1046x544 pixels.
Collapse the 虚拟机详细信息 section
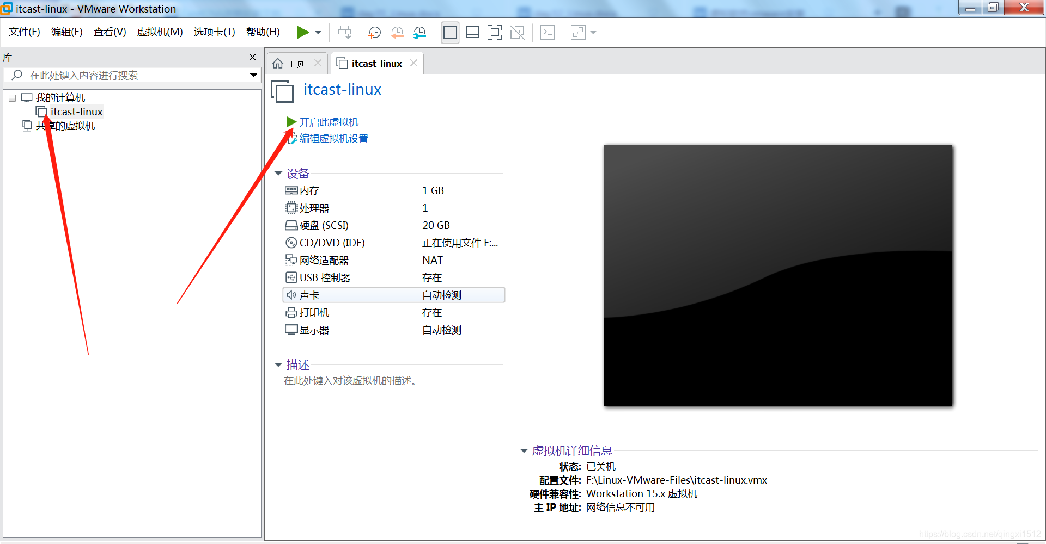pyautogui.click(x=524, y=451)
